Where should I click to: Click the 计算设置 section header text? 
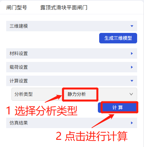[x=19, y=81]
